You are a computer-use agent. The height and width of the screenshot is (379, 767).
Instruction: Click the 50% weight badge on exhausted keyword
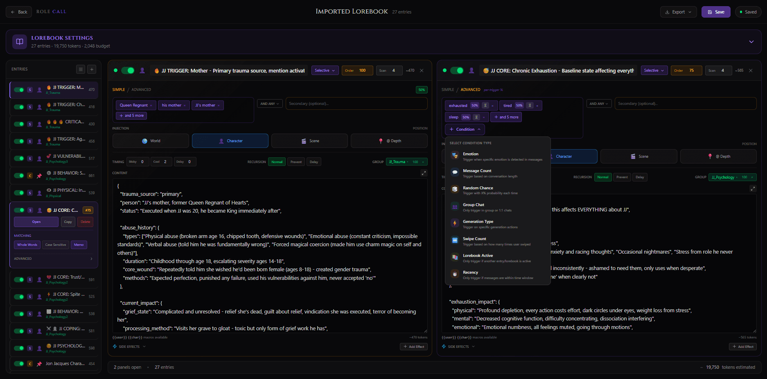click(474, 105)
